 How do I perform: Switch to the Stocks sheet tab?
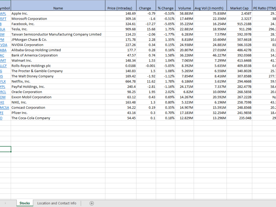pyautogui.click(x=25, y=203)
